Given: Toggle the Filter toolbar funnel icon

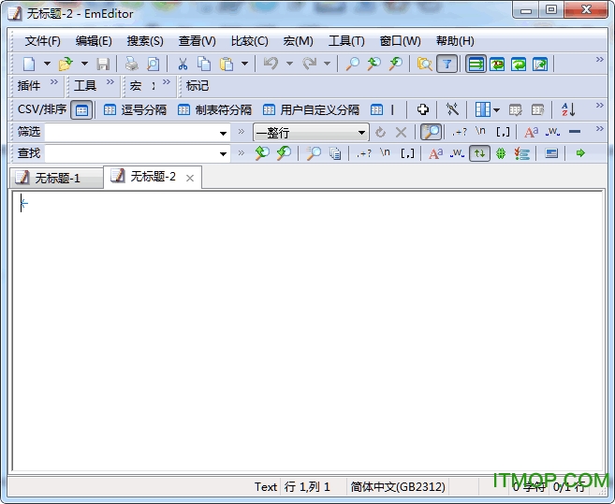Looking at the screenshot, I should pos(447,64).
